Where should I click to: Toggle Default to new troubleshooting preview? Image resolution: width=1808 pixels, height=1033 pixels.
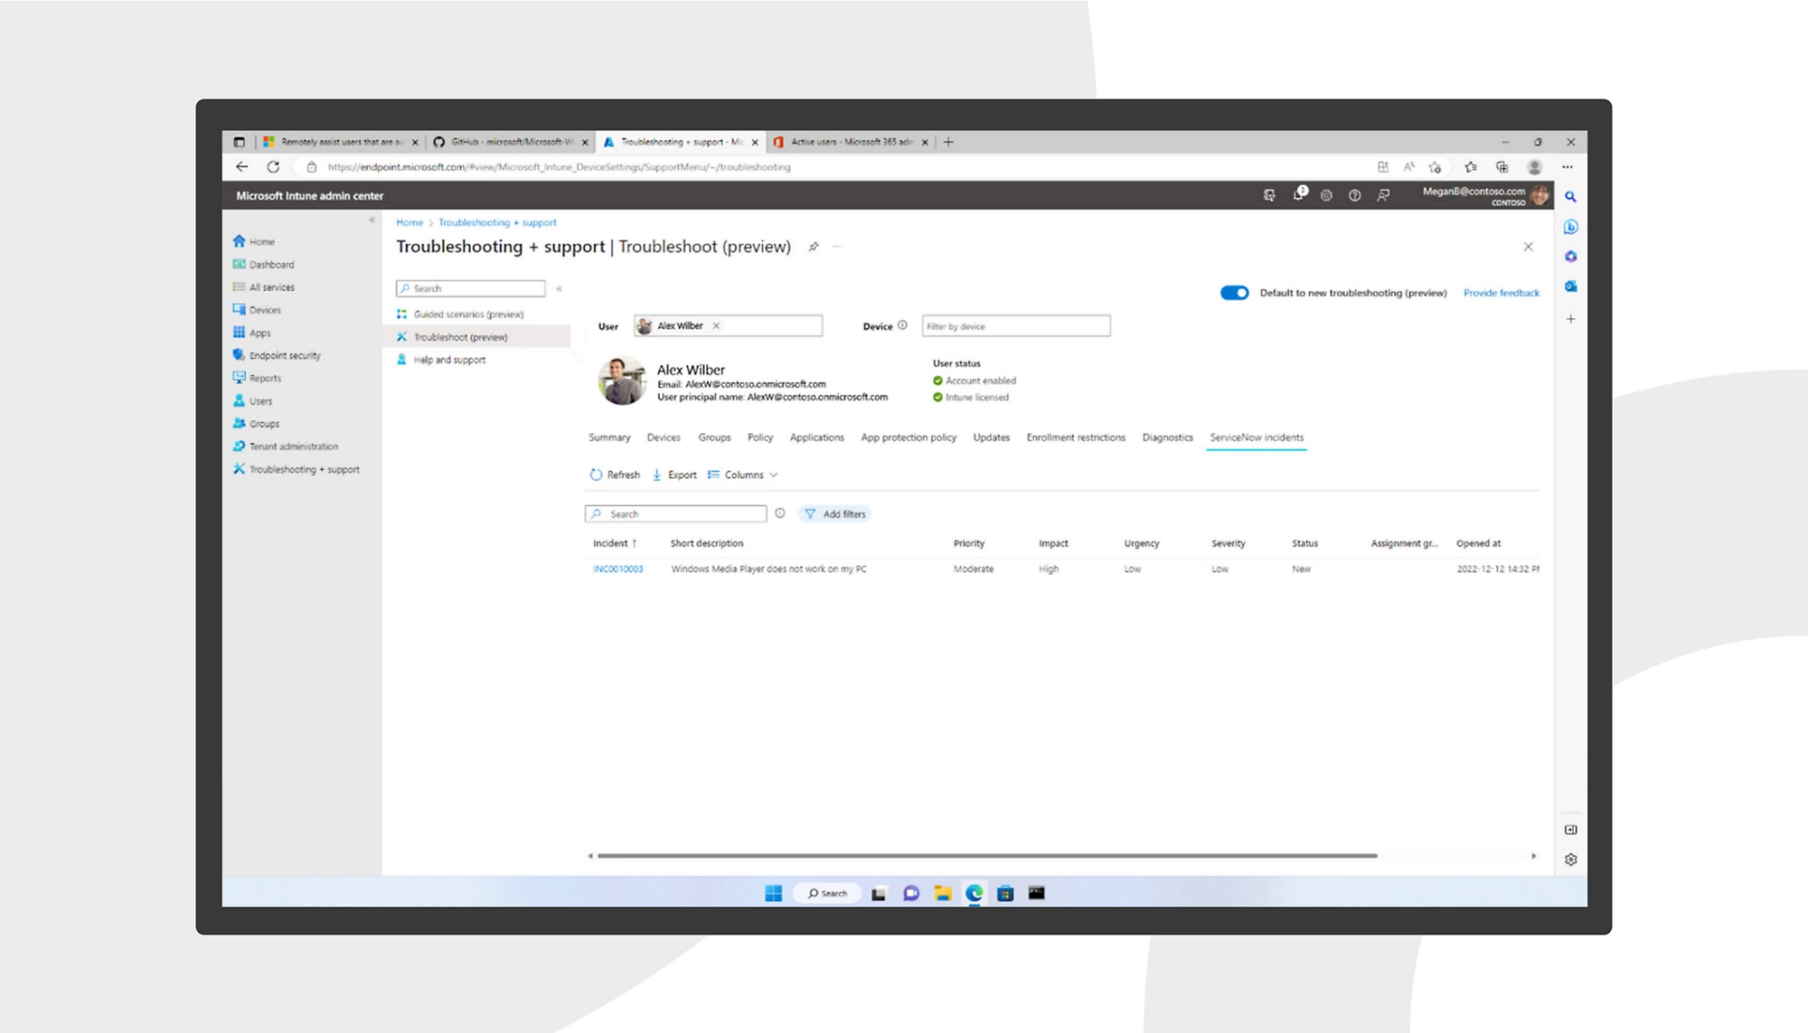click(1234, 293)
